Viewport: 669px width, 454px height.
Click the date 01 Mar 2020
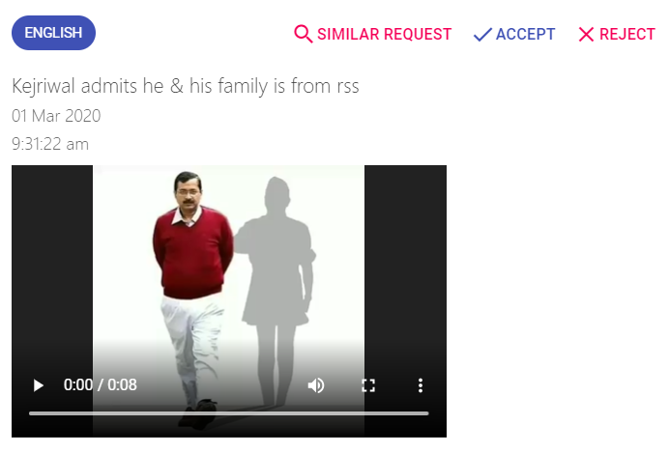click(x=56, y=116)
